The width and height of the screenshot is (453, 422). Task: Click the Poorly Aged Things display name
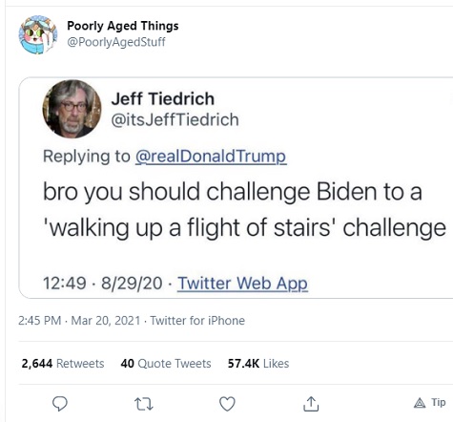123,26
